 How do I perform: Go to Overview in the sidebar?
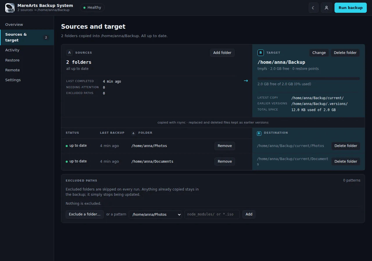pos(27,25)
